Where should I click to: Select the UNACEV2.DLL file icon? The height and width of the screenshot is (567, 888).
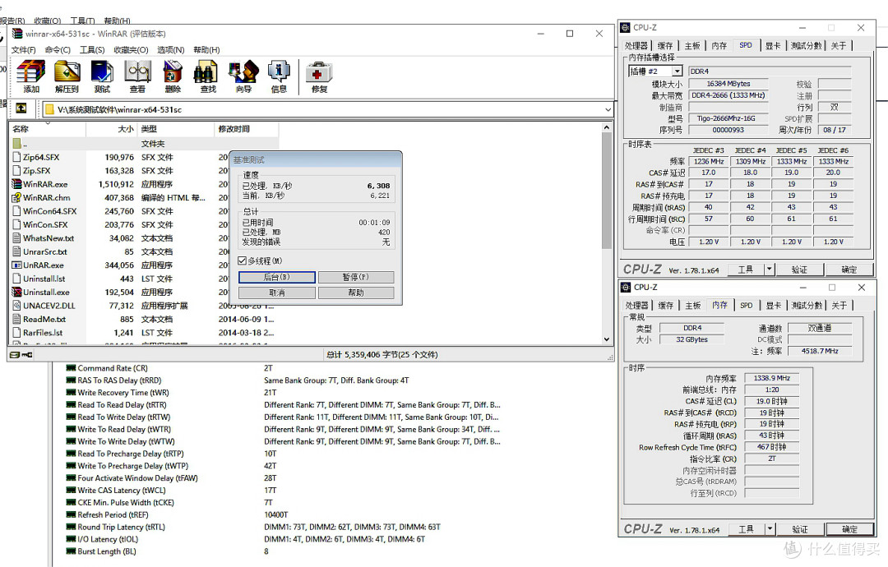click(x=17, y=306)
